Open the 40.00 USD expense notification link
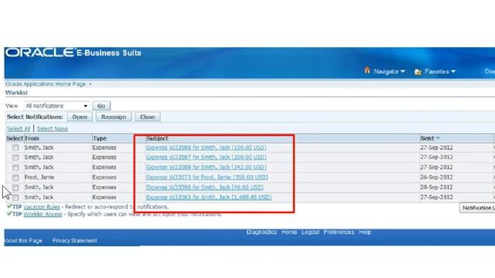This screenshot has height=278, width=495. [x=205, y=187]
